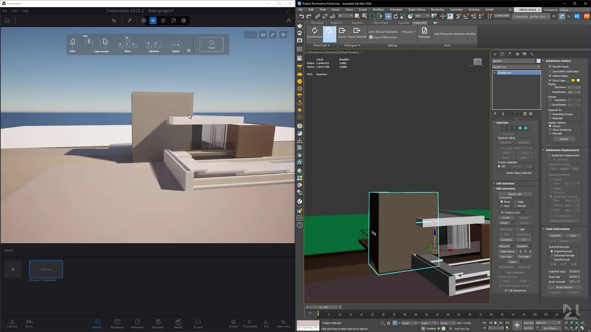Select the Polygon sub-object selection icon
The height and width of the screenshot is (332, 591).
520,128
